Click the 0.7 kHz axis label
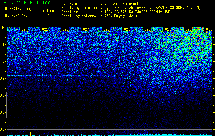 [3, 112]
